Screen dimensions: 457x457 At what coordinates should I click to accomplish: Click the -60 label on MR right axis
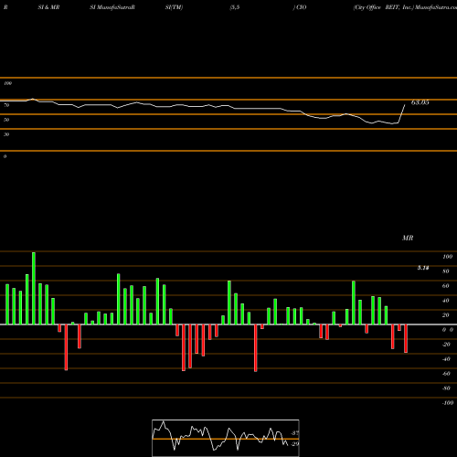446,374
